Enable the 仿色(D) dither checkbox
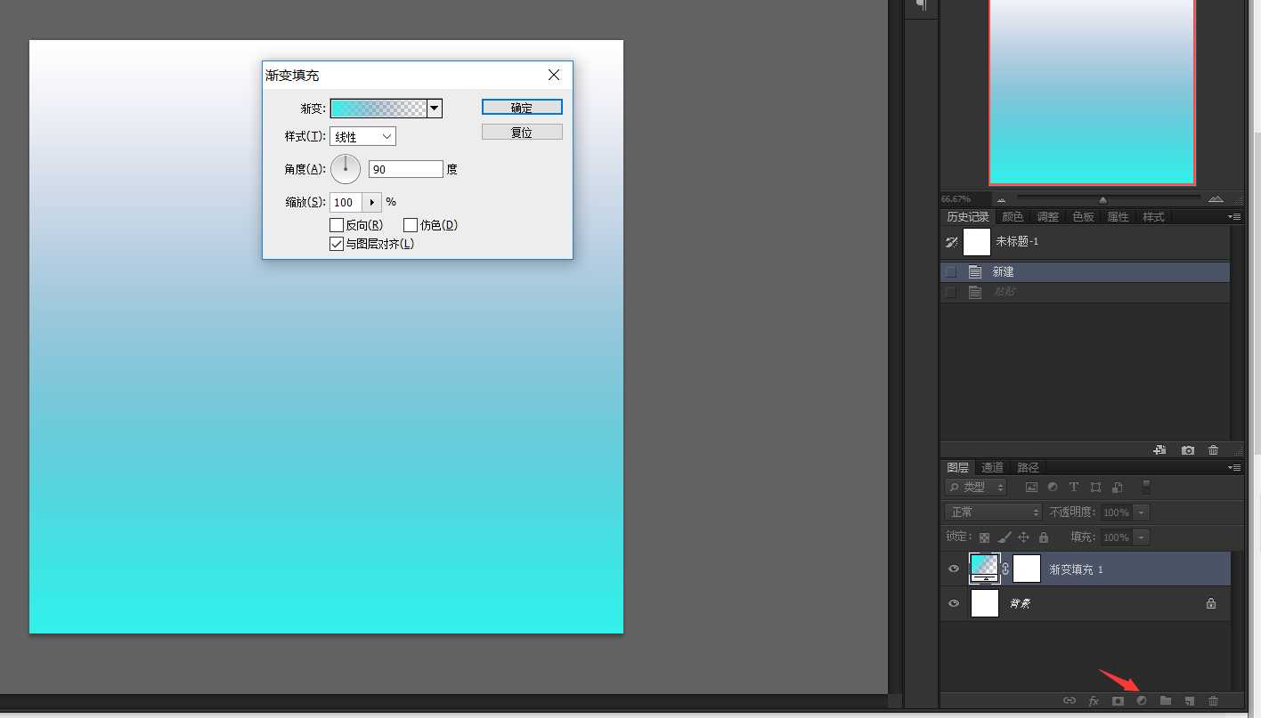The height and width of the screenshot is (718, 1261). [x=411, y=225]
